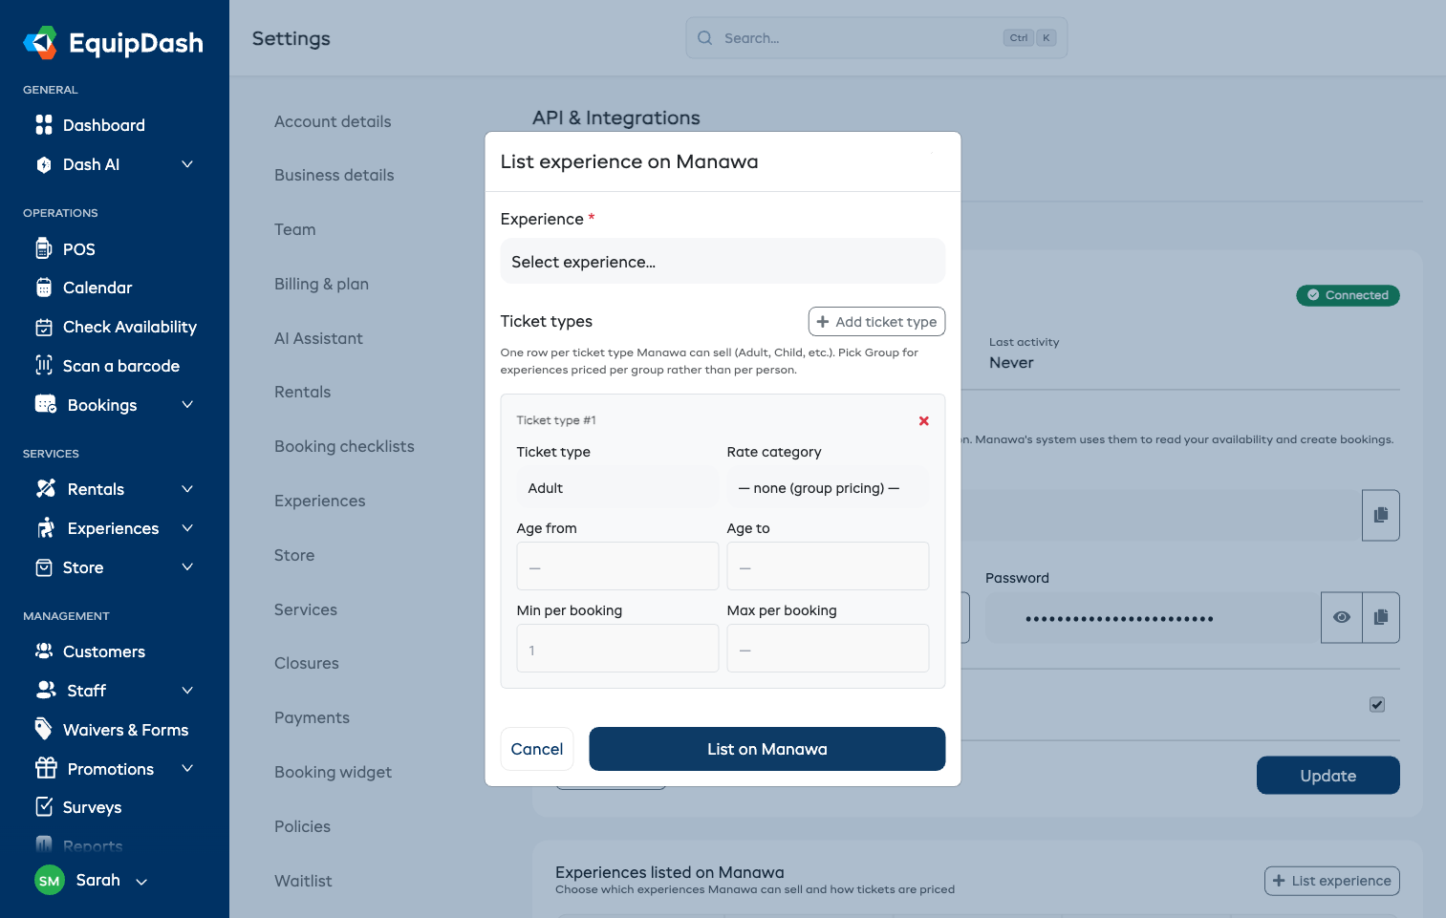Viewport: 1446px width, 918px height.
Task: Expand the Promotions submenu chevron
Action: coord(187,768)
